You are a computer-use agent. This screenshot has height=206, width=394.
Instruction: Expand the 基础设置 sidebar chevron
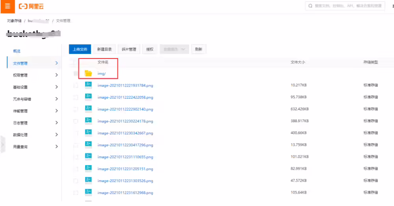tap(56, 87)
